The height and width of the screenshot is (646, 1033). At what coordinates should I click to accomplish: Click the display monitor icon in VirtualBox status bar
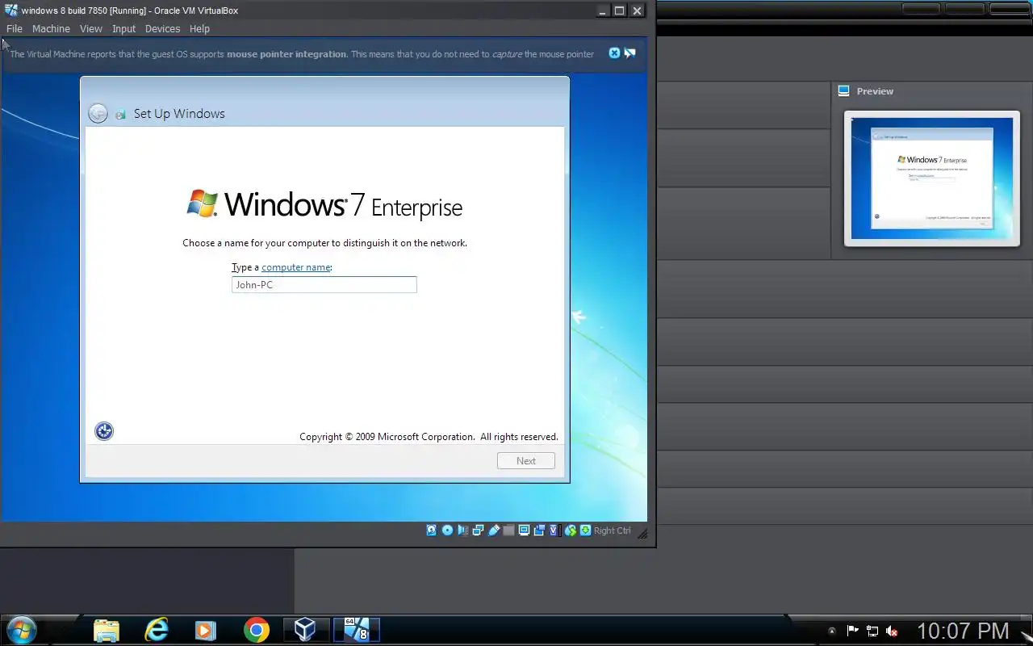[524, 531]
